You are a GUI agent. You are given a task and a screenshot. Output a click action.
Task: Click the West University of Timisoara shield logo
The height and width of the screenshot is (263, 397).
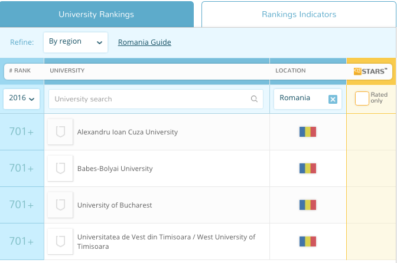(x=60, y=241)
